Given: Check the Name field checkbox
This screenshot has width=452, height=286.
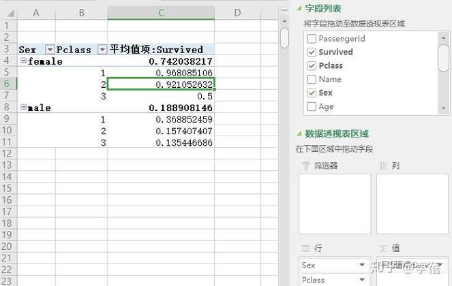Looking at the screenshot, I should click(x=312, y=79).
